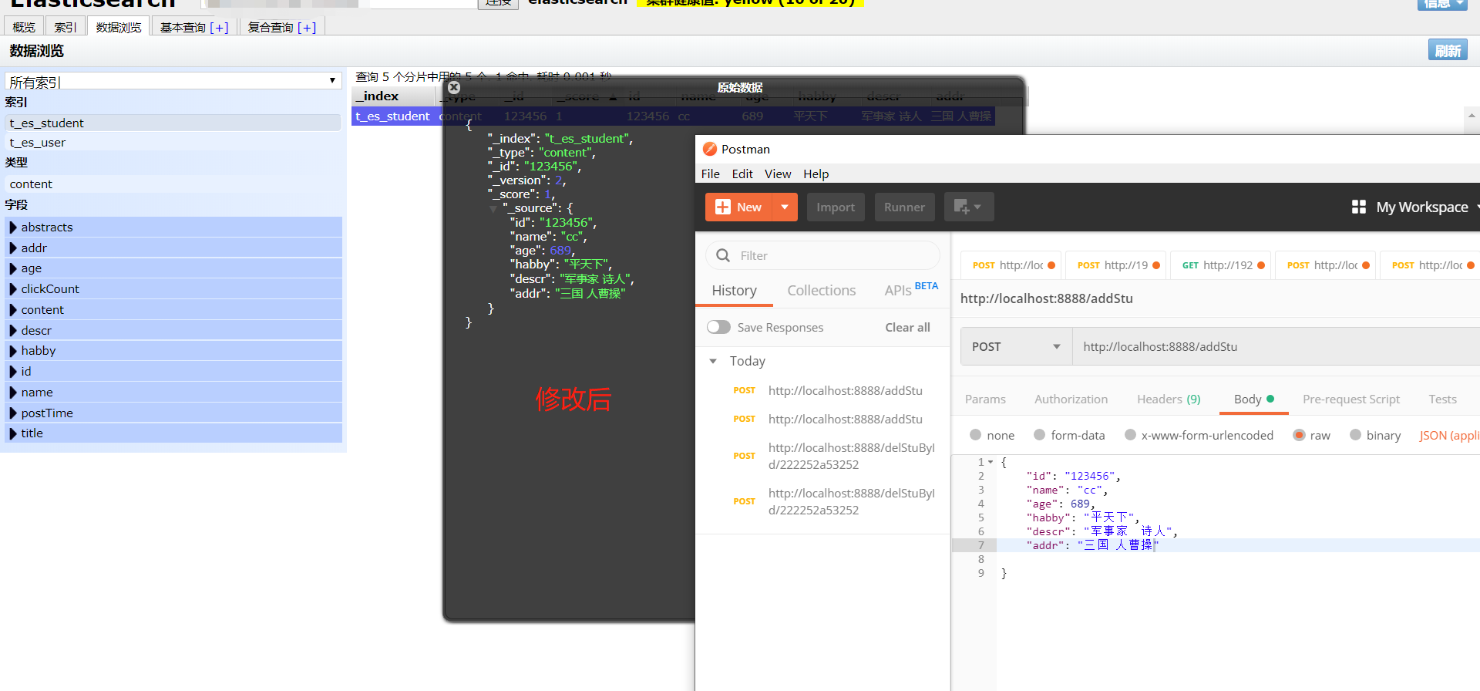The height and width of the screenshot is (691, 1480).
Task: Expand the descr field
Action: coord(13,331)
